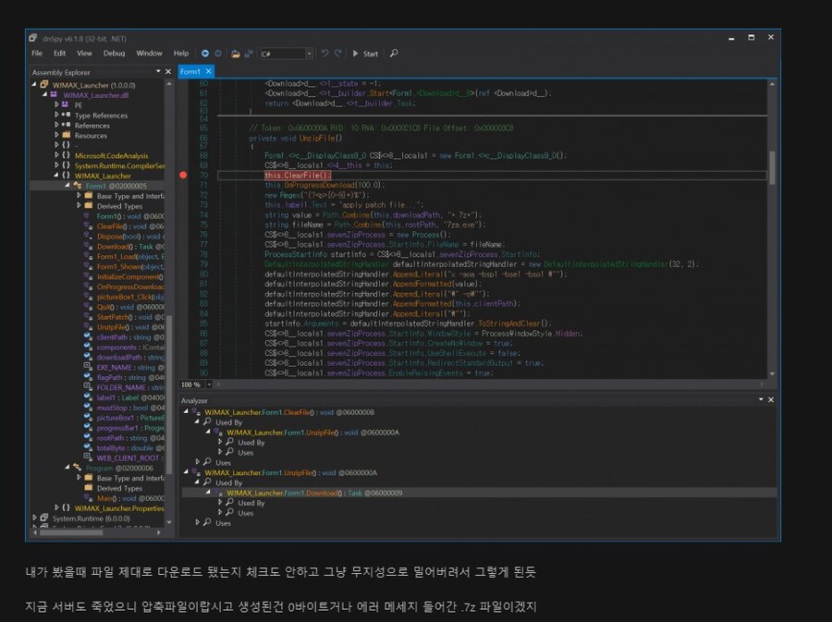Image resolution: width=832 pixels, height=622 pixels.
Task: Expand the PE node
Action: click(56, 105)
